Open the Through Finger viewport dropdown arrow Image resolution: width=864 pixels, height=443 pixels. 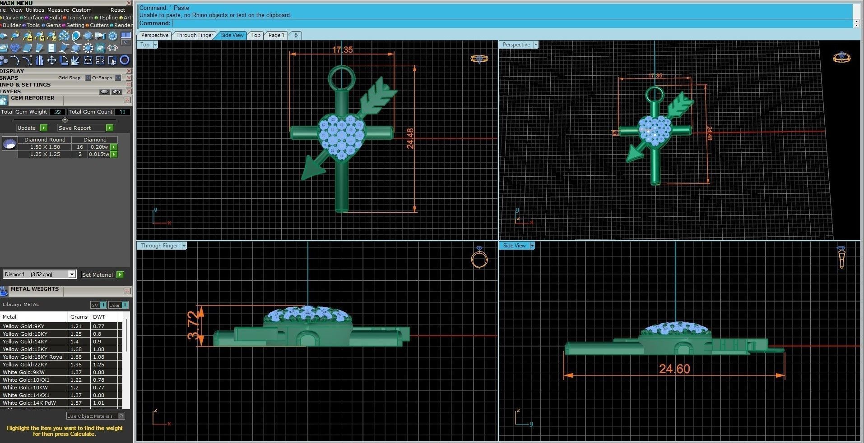184,246
